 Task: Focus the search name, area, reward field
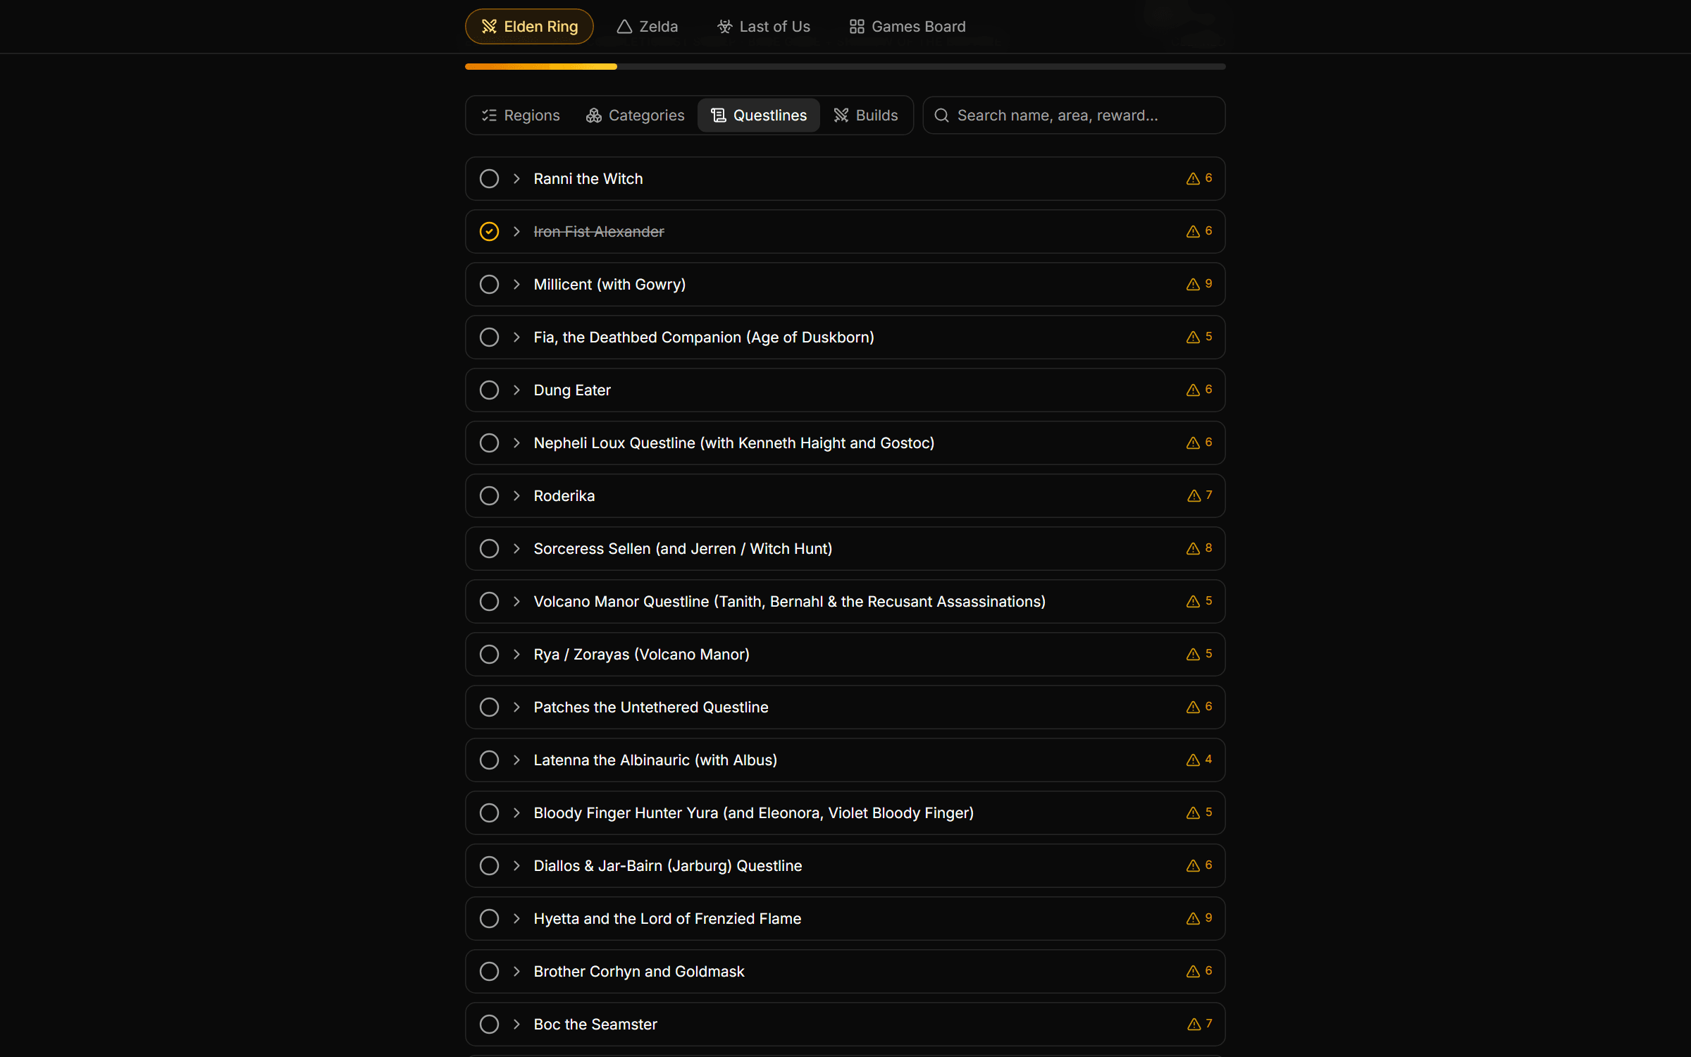tap(1074, 116)
